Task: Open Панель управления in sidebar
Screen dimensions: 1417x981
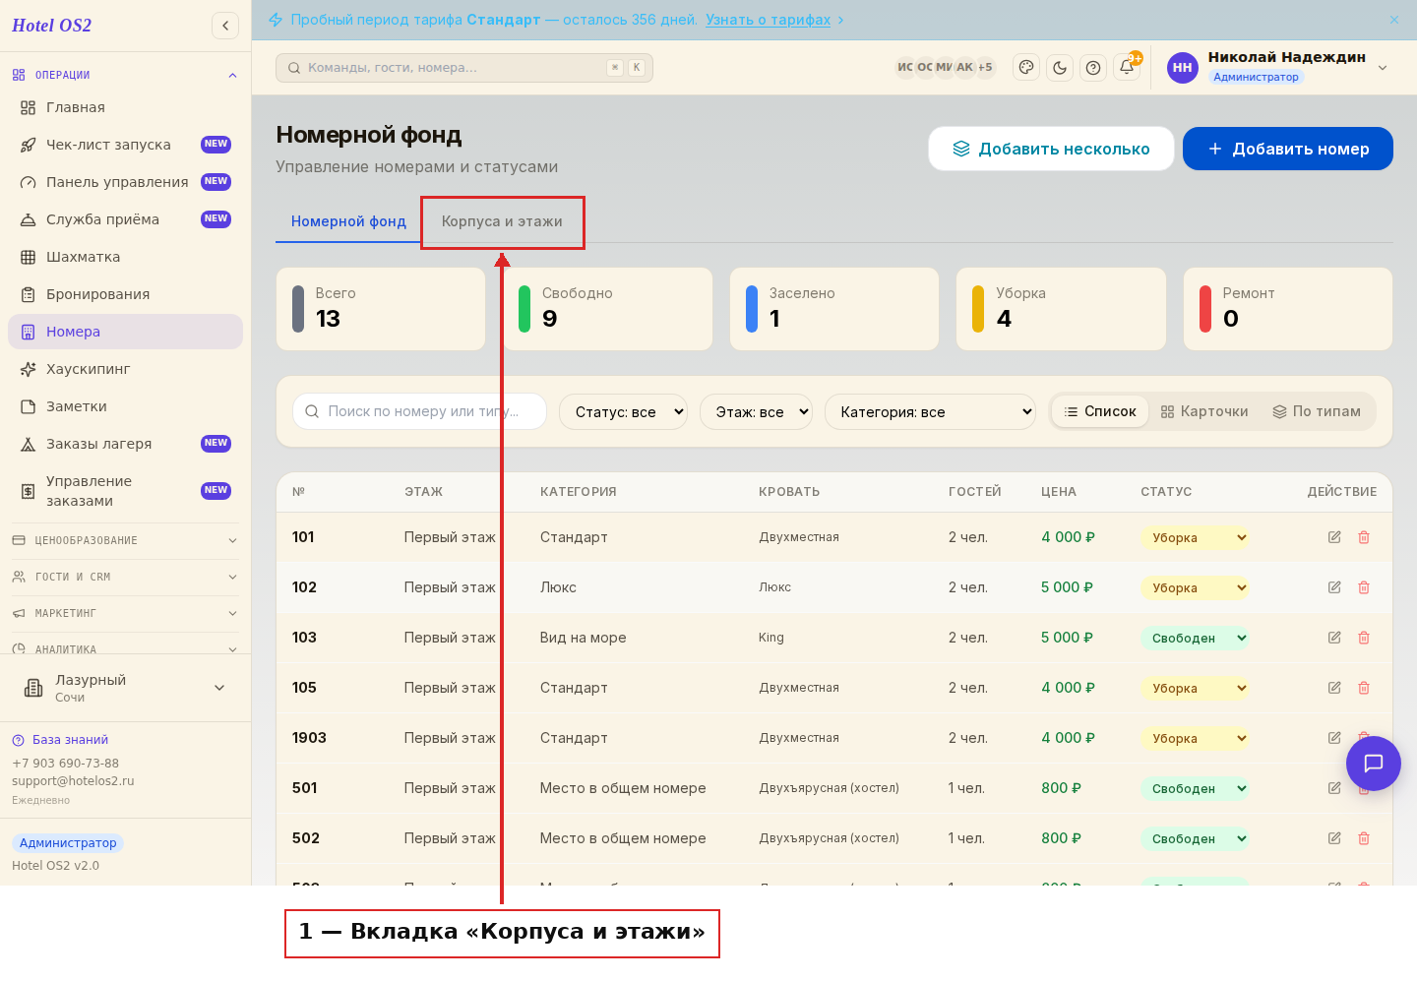Action: tap(125, 182)
